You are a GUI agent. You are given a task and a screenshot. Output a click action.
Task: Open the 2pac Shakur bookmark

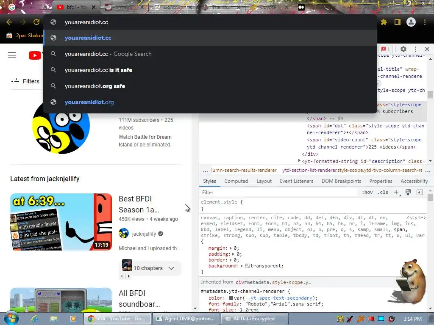click(25, 36)
